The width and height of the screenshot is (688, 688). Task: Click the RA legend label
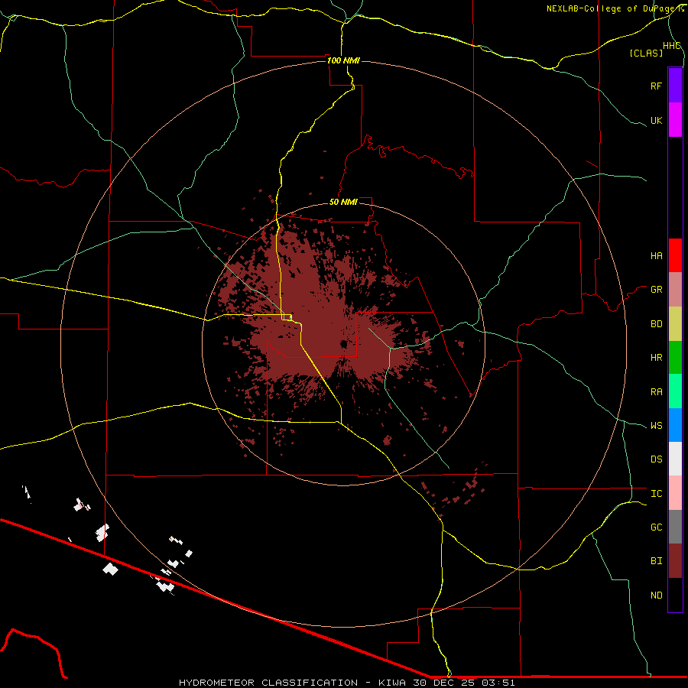tap(656, 392)
